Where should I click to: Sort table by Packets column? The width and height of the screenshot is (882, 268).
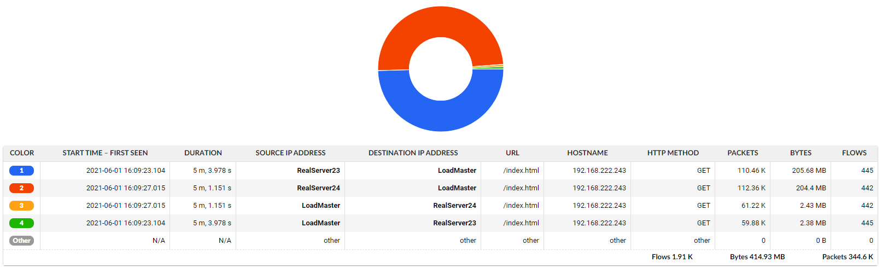click(x=743, y=153)
